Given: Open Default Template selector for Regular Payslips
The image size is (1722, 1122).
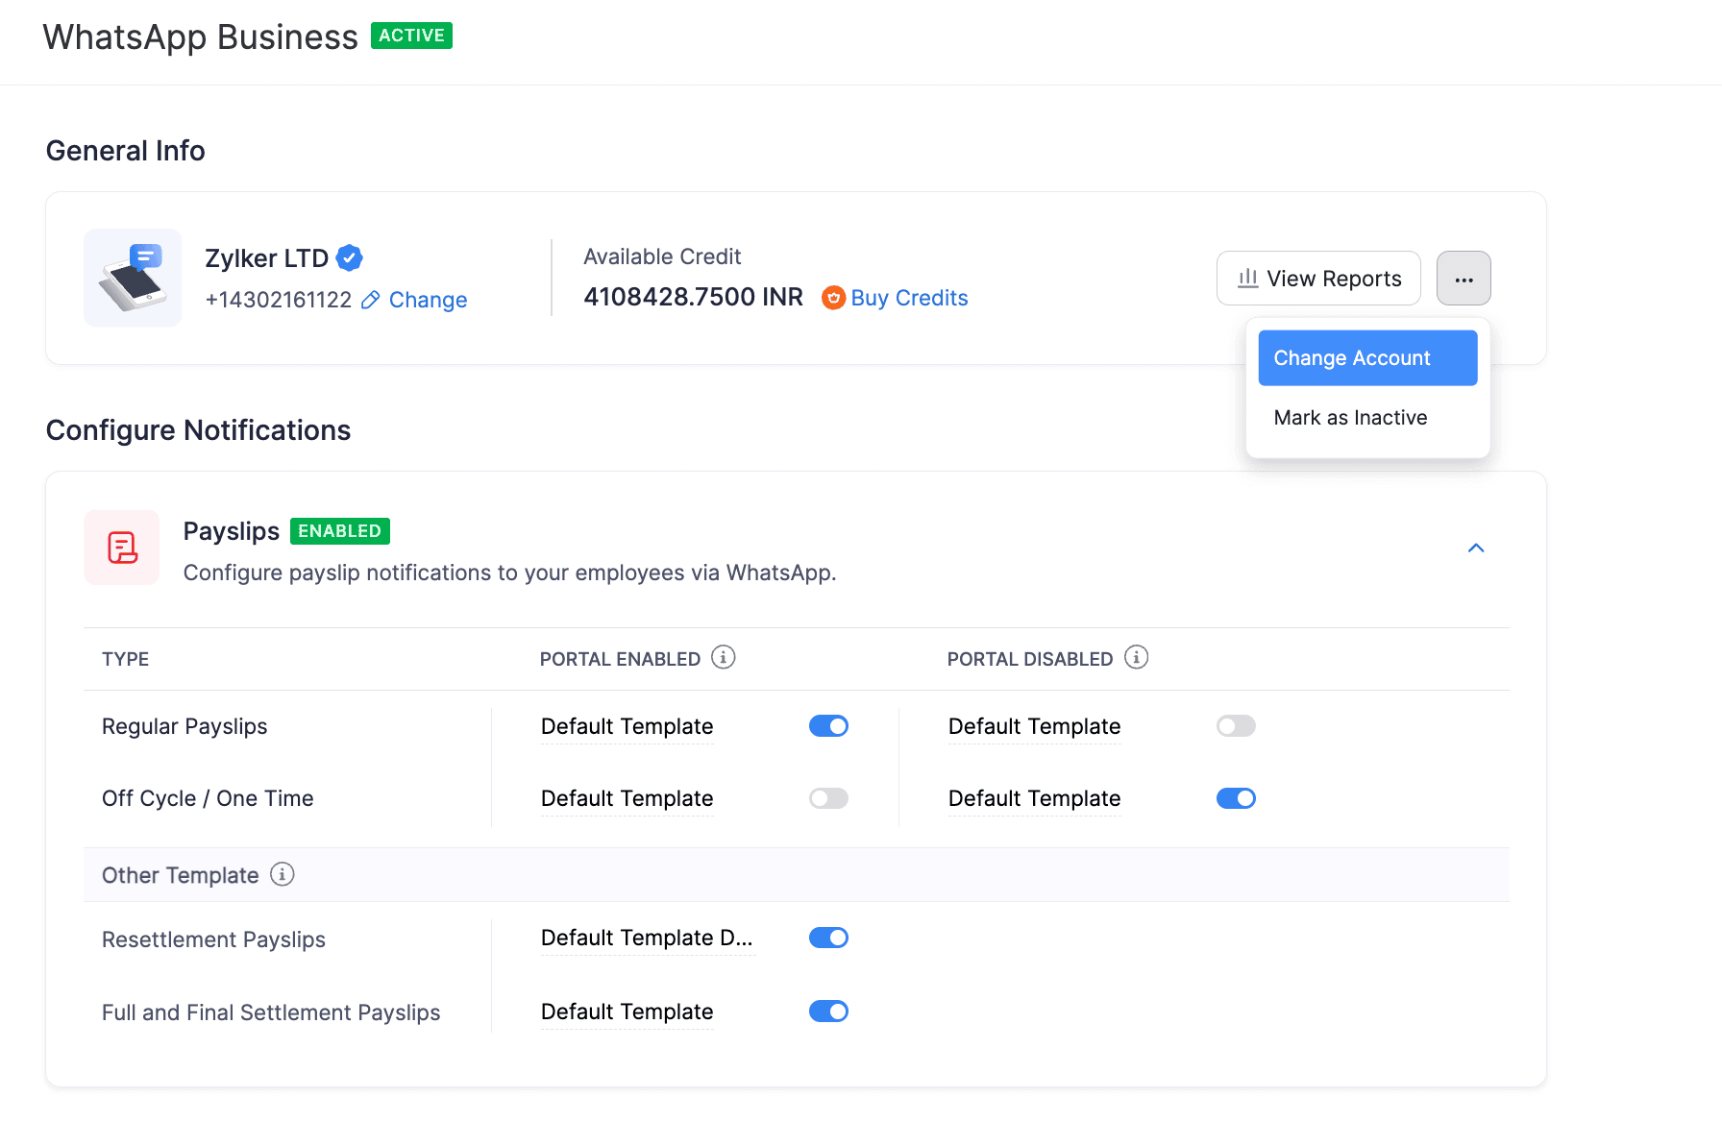Looking at the screenshot, I should 626,726.
